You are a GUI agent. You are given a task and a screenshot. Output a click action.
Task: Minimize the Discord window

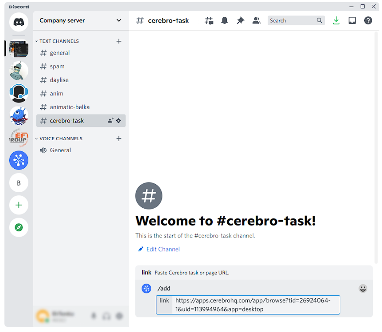[x=351, y=7]
